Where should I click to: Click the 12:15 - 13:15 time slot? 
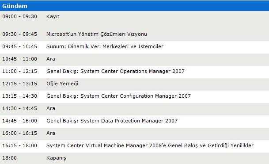coord(19,84)
